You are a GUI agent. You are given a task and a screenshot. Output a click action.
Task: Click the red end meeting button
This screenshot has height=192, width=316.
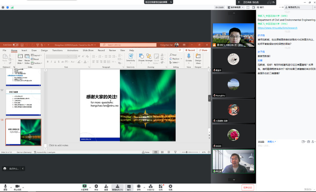point(248,187)
